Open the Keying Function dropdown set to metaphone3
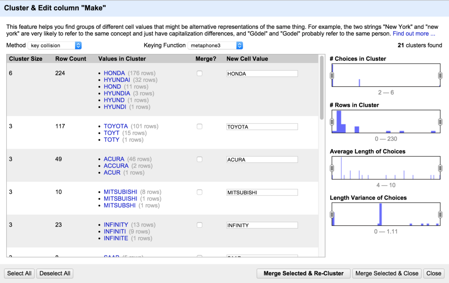449x283 pixels. (x=215, y=45)
